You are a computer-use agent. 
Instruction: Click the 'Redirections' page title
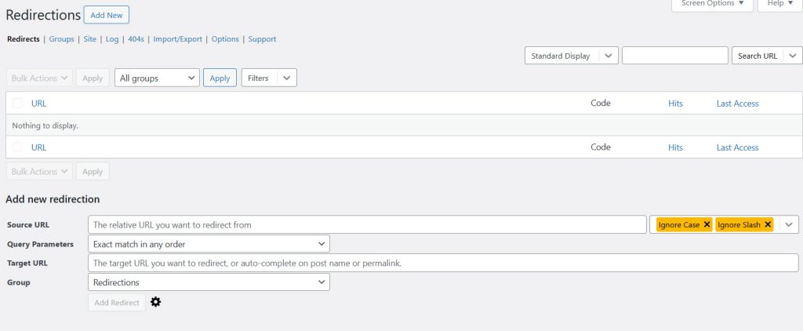click(x=43, y=15)
